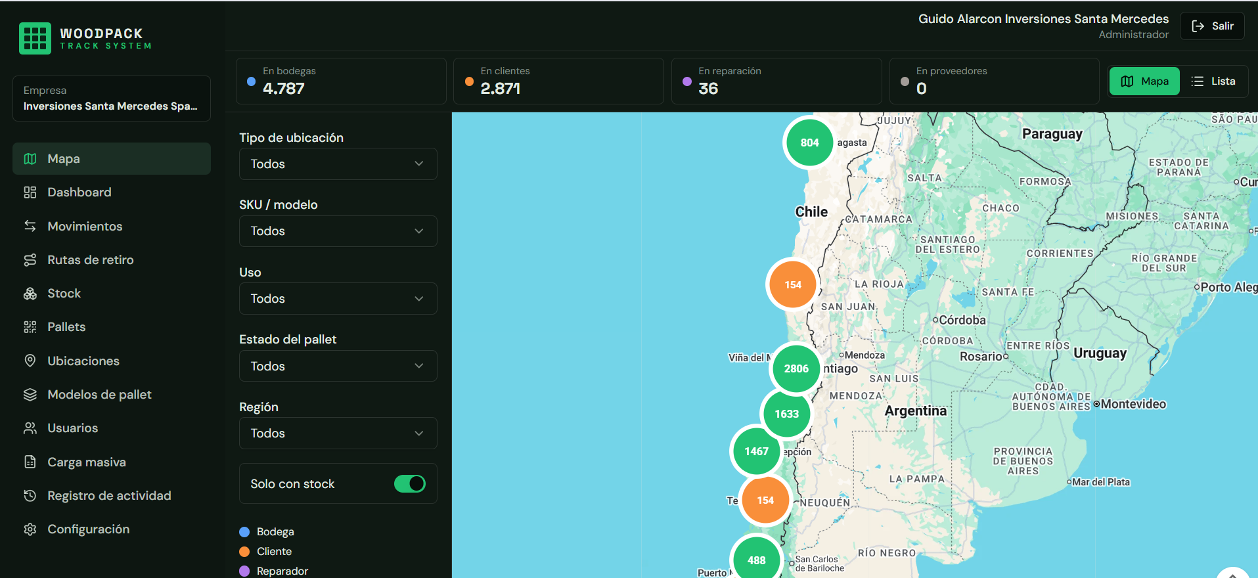Open the SKU / modelo dropdown

338,231
